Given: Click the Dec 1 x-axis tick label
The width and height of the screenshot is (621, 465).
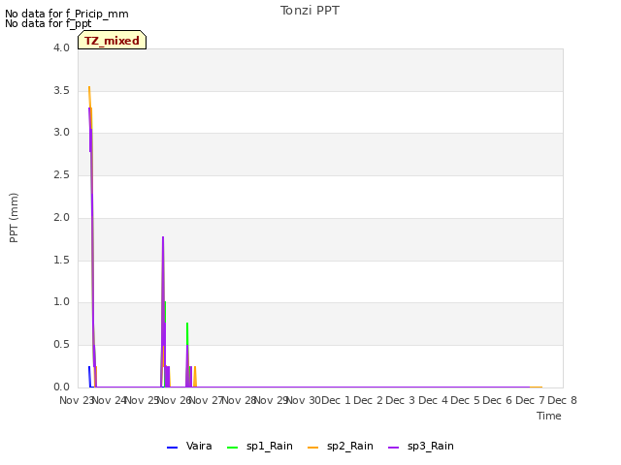Looking at the screenshot, I should (336, 400).
